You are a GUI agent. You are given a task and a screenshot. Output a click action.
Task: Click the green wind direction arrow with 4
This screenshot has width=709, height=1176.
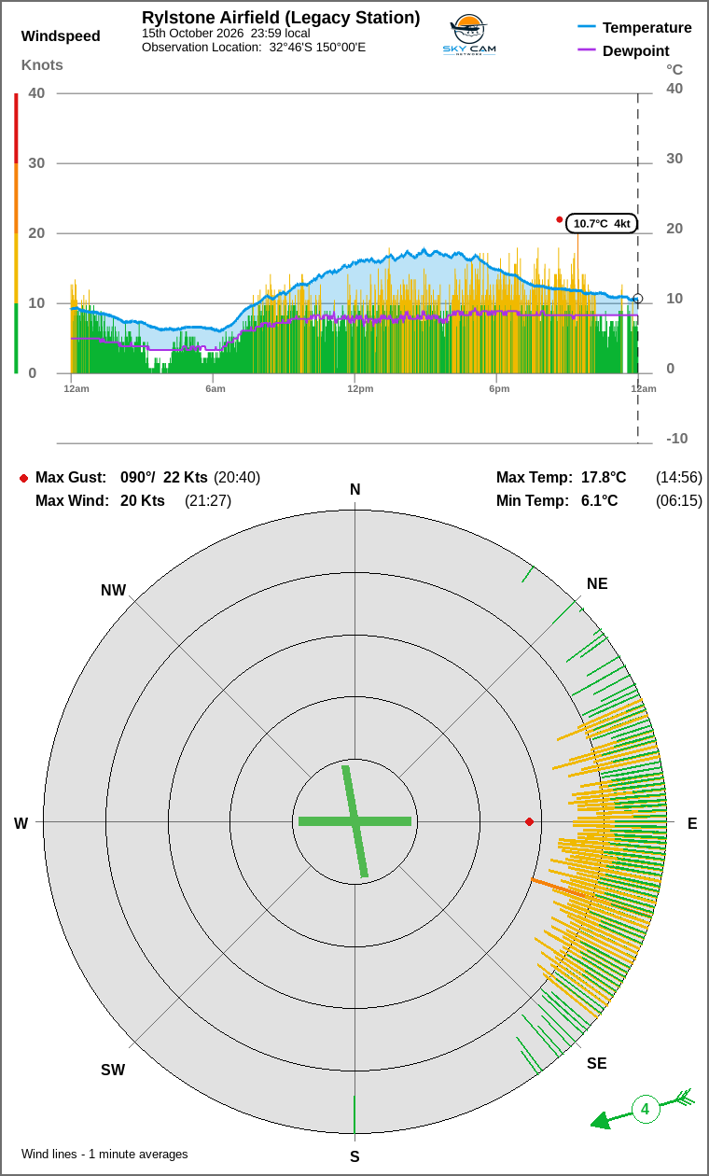pos(643,1109)
